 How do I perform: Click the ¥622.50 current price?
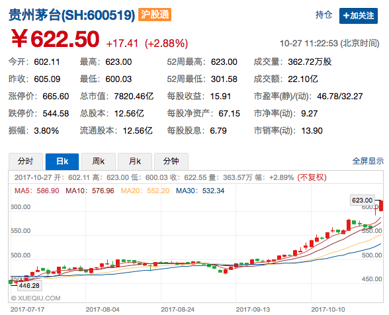click(x=55, y=39)
